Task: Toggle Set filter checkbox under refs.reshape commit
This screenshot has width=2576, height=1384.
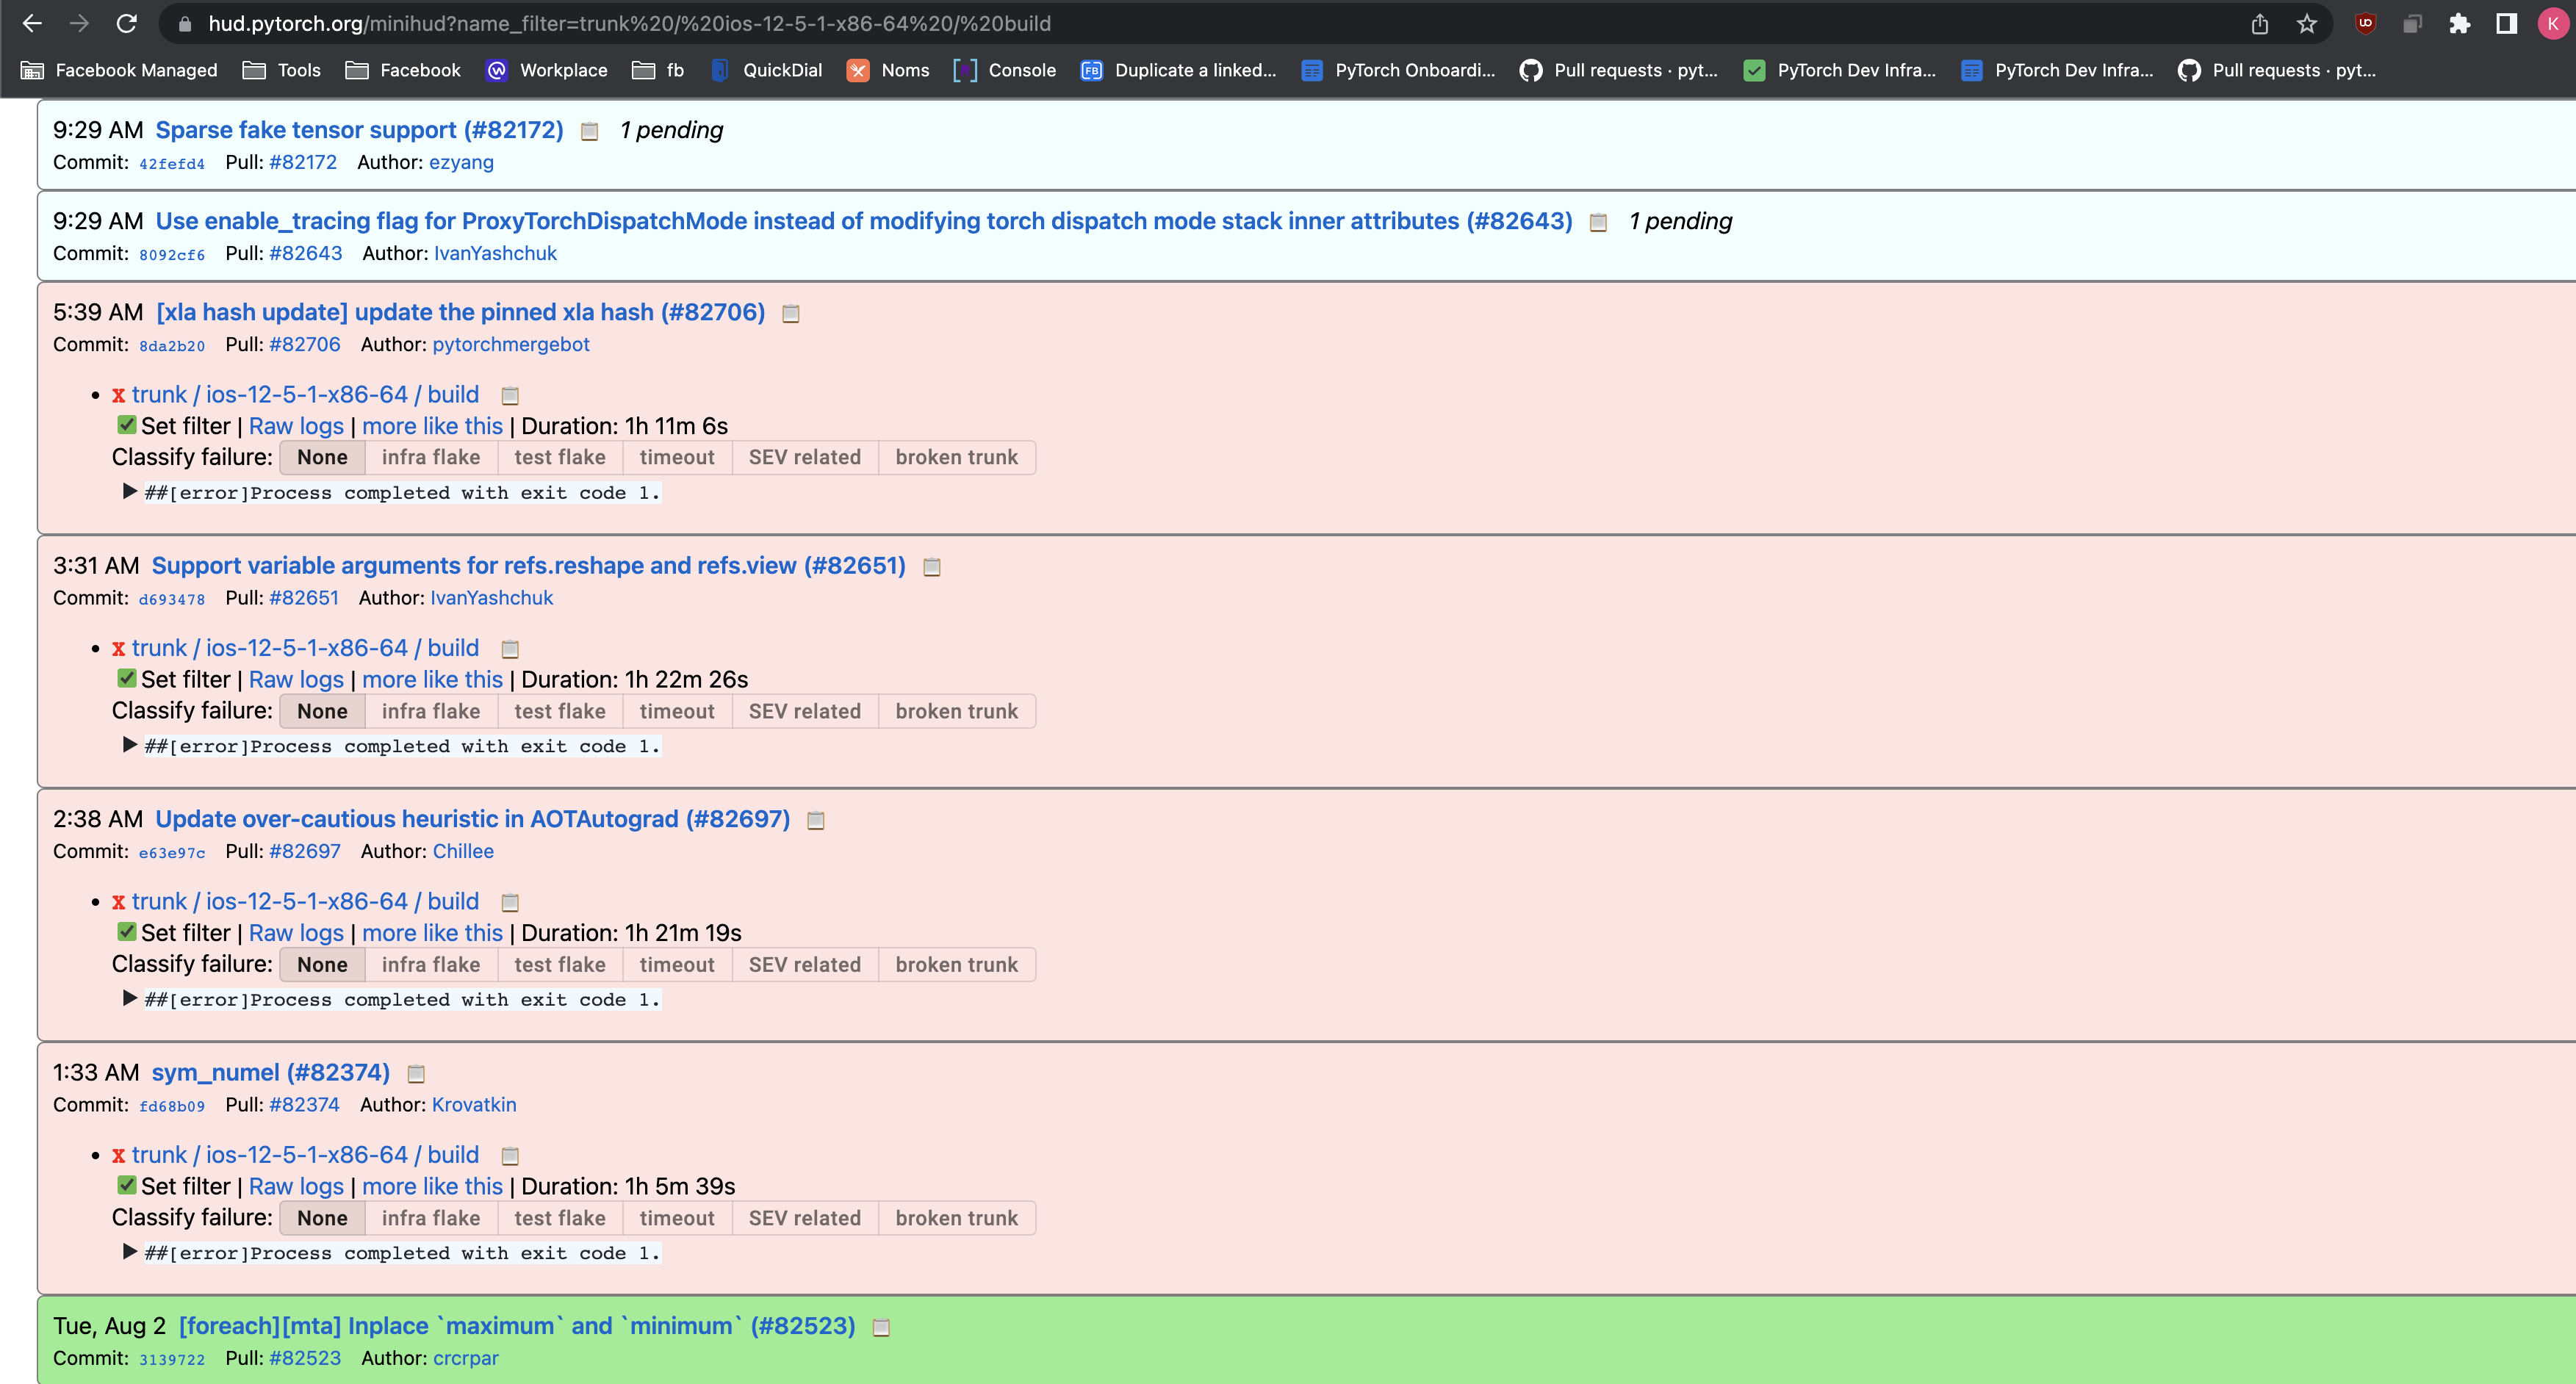Action: [x=126, y=678]
